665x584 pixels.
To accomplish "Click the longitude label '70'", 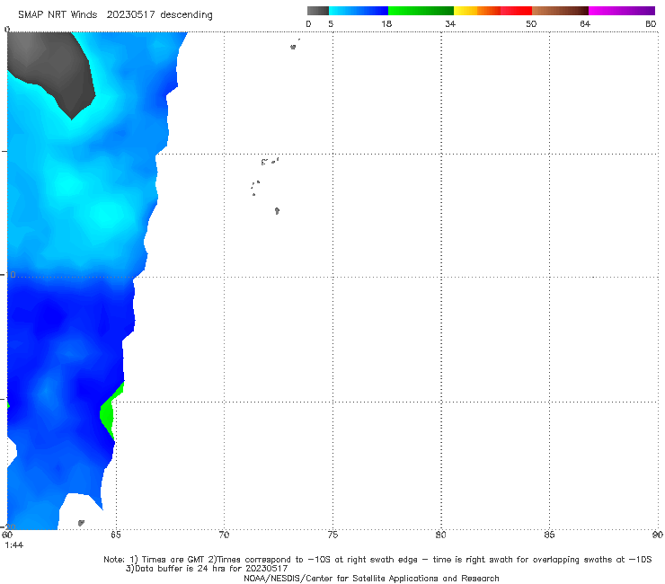I will 224,535.
